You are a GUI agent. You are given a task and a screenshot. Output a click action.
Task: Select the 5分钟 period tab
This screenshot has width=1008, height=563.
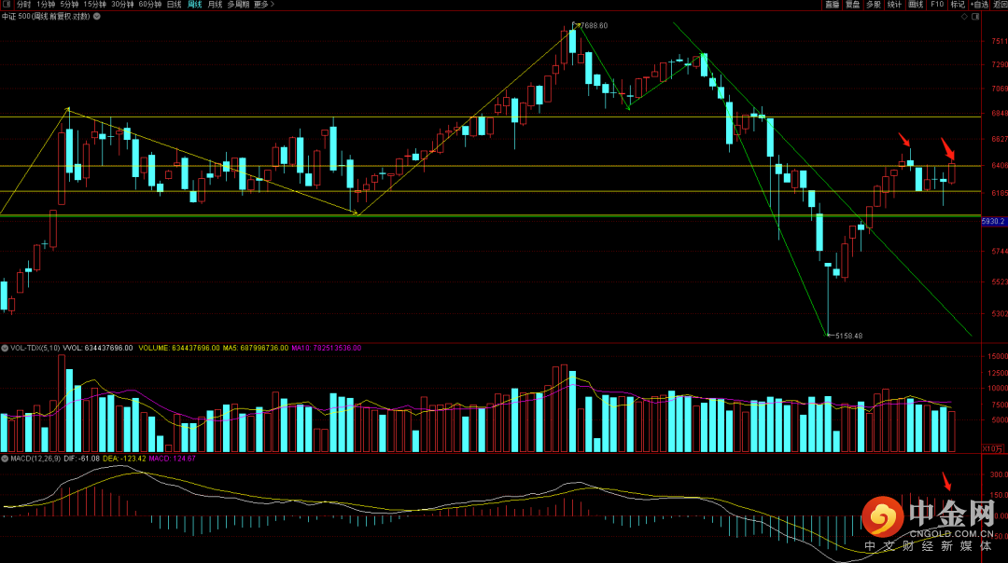(69, 5)
